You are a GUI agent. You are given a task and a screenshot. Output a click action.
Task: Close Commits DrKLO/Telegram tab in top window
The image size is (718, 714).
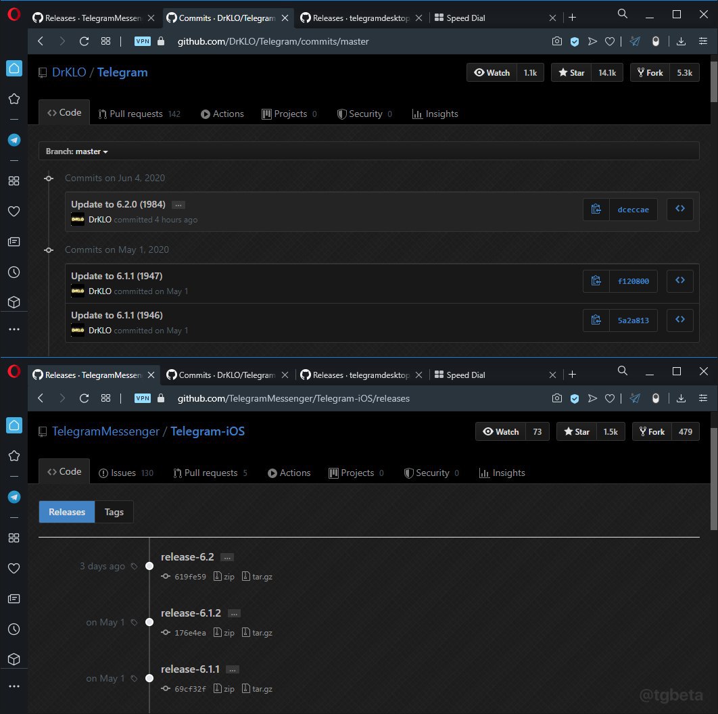pyautogui.click(x=285, y=18)
